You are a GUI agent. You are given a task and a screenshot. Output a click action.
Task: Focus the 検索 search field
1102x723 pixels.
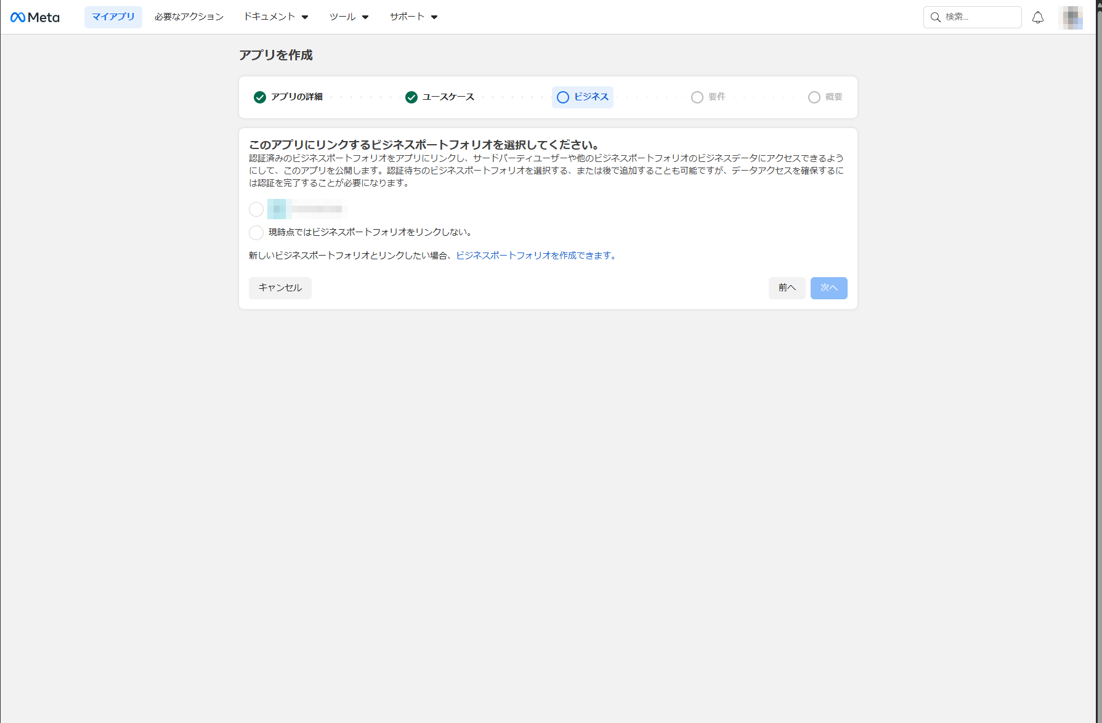point(973,17)
